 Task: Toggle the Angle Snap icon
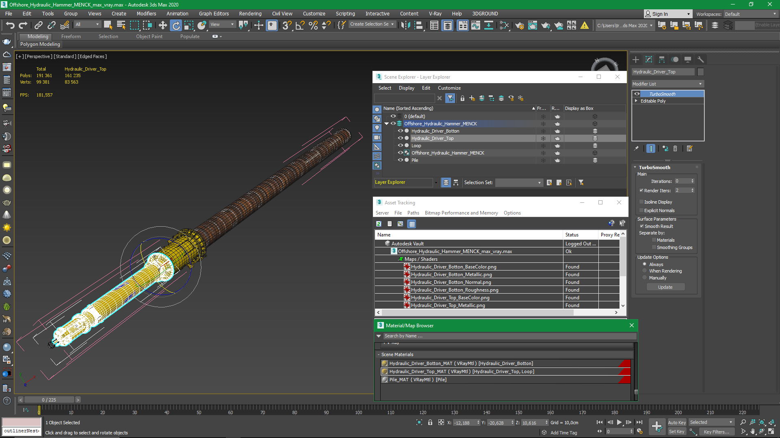[x=300, y=26]
